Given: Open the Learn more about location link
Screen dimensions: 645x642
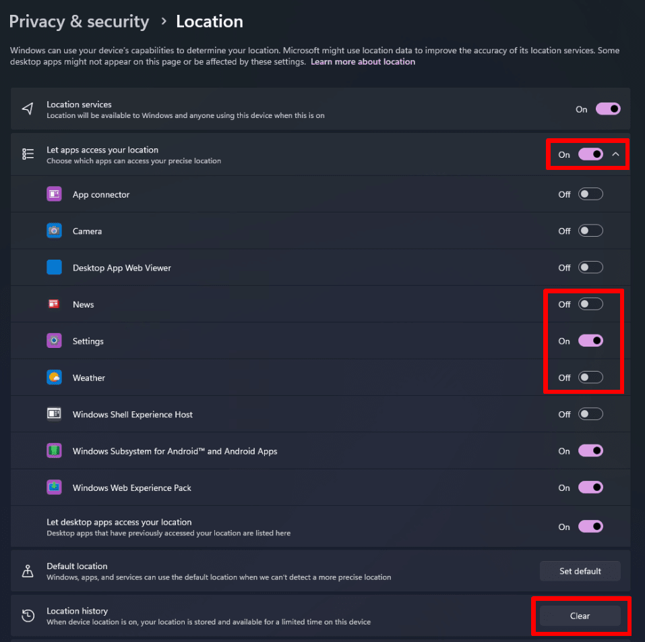Looking at the screenshot, I should coord(363,62).
